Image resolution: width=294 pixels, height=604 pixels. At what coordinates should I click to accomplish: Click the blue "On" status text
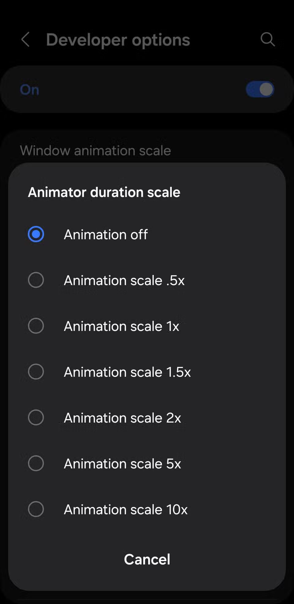[30, 90]
